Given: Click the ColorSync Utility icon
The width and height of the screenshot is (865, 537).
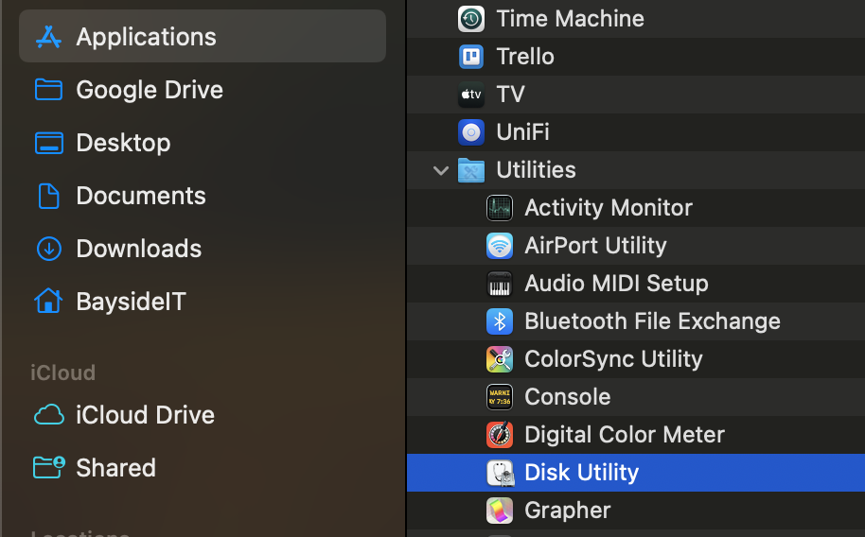Looking at the screenshot, I should pyautogui.click(x=499, y=359).
